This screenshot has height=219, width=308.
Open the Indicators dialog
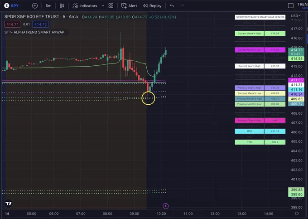pos(85,6)
